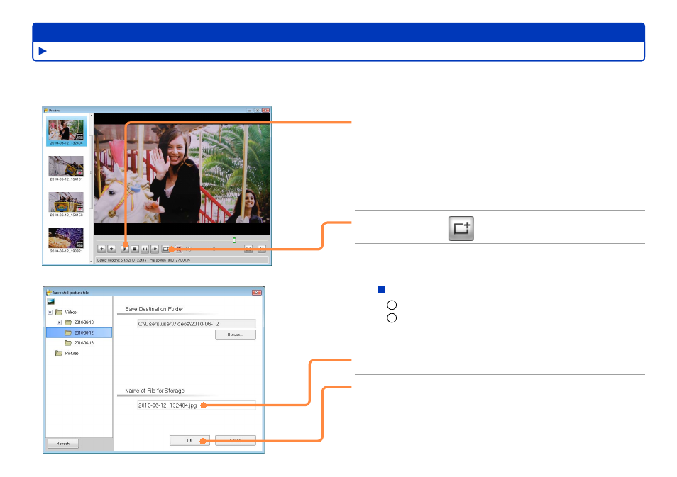This screenshot has width=677, height=477.
Task: Close the Preview window
Action: pos(265,111)
